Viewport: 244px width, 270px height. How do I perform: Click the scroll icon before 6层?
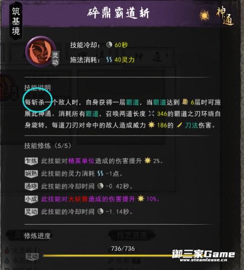click(185, 102)
